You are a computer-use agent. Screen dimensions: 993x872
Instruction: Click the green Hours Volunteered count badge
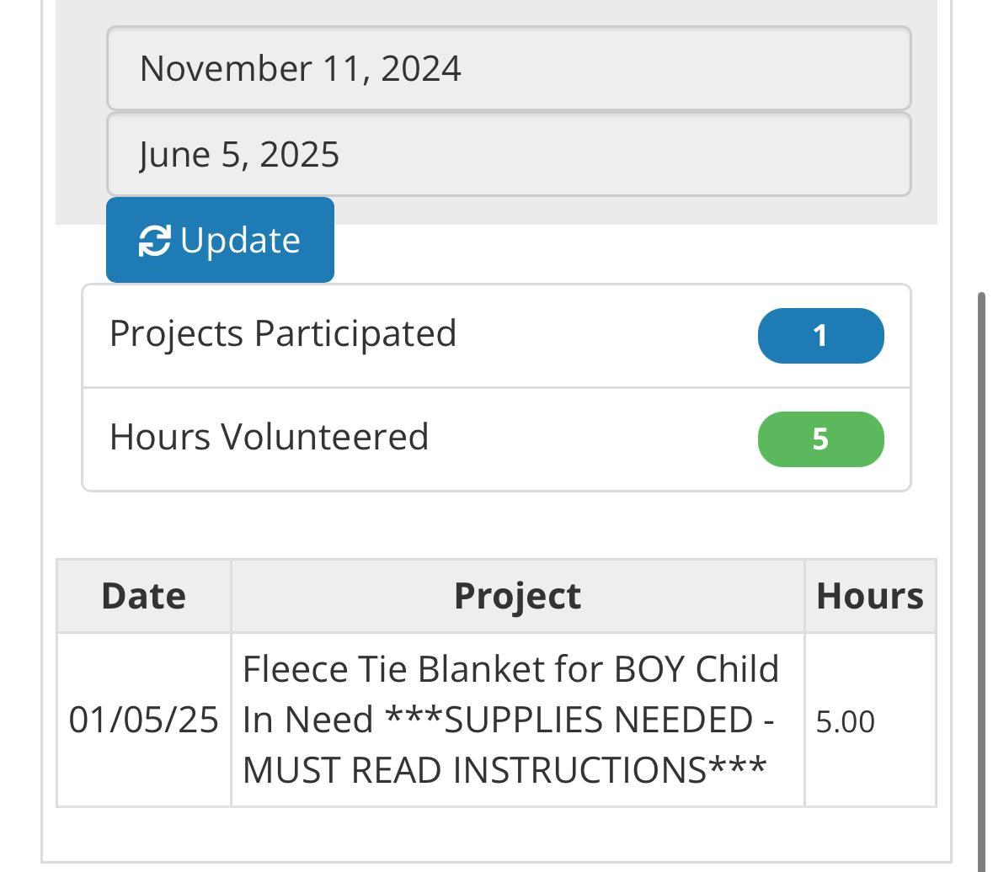point(820,439)
